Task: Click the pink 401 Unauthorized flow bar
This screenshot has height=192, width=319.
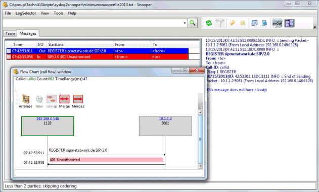Action: 106,160
